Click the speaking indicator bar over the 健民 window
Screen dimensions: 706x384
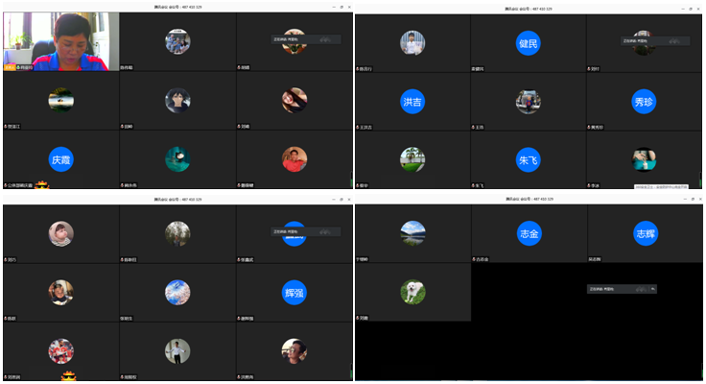pyautogui.click(x=655, y=41)
